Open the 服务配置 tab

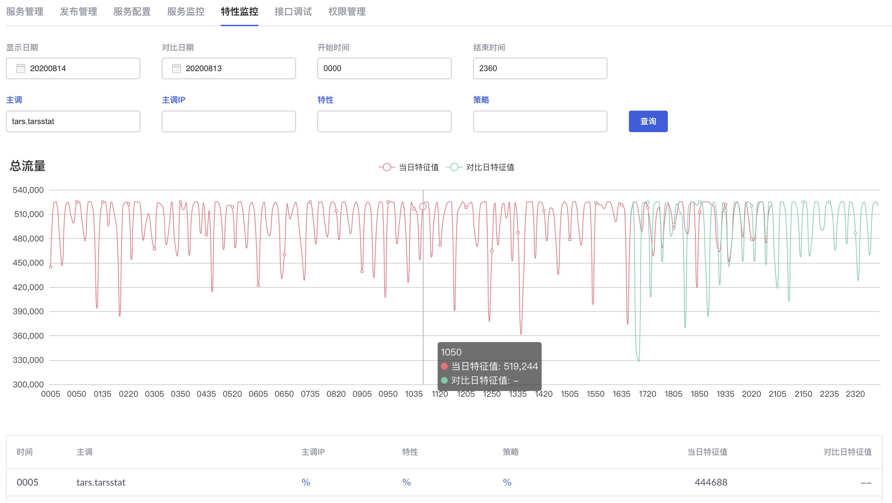132,12
